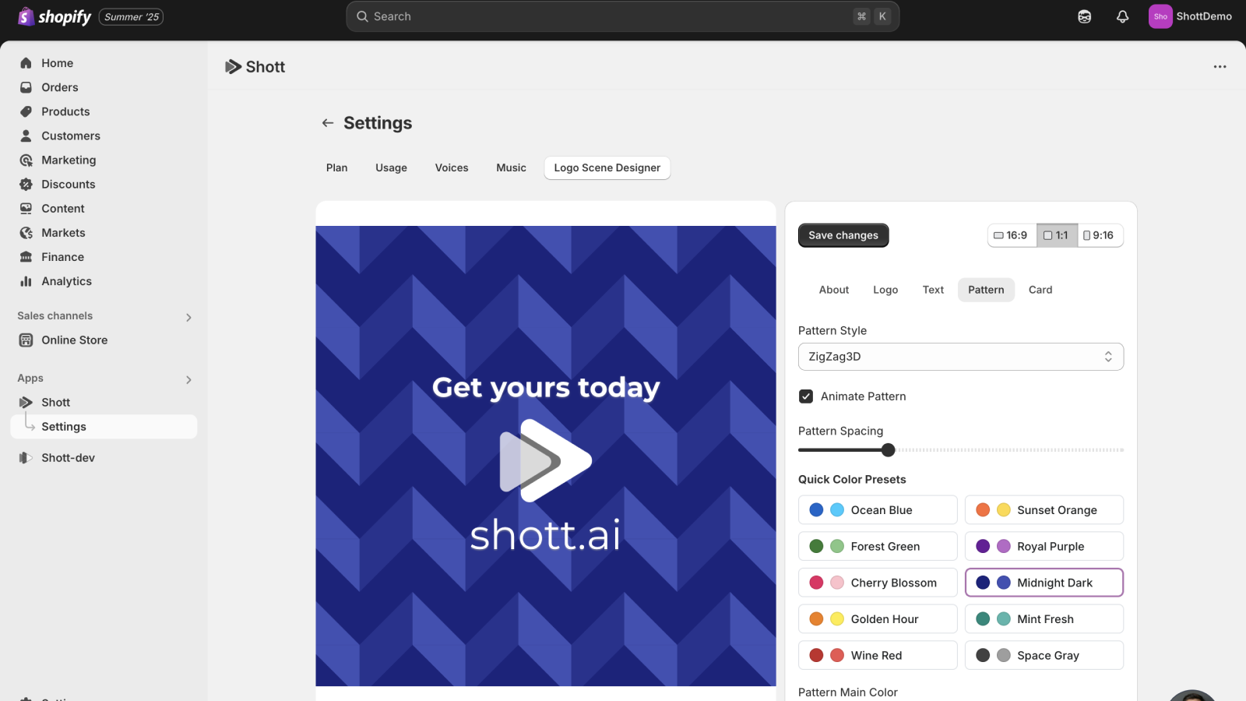
Task: Apply the Forest Green preset
Action: click(x=878, y=546)
